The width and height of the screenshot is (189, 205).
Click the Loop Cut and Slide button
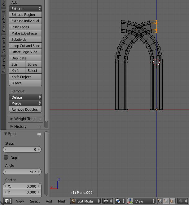tap(25, 46)
